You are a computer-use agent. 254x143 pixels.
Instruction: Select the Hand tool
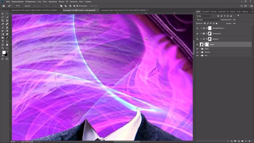click(7, 44)
